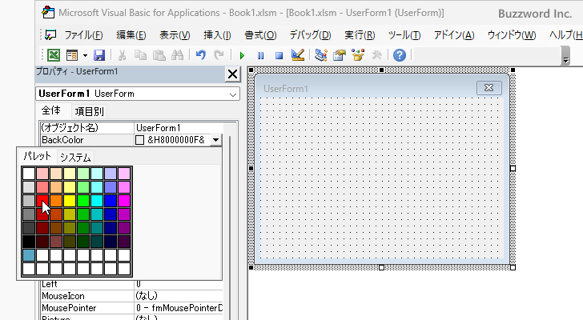
Task: Pick pure blue palette swatch
Action: coord(111,201)
